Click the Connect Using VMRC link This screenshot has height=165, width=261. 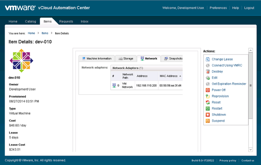click(x=227, y=65)
